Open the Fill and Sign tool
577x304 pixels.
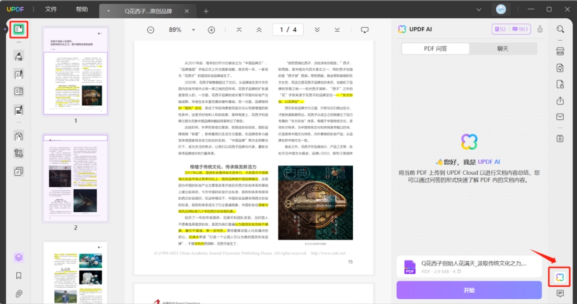(19, 110)
